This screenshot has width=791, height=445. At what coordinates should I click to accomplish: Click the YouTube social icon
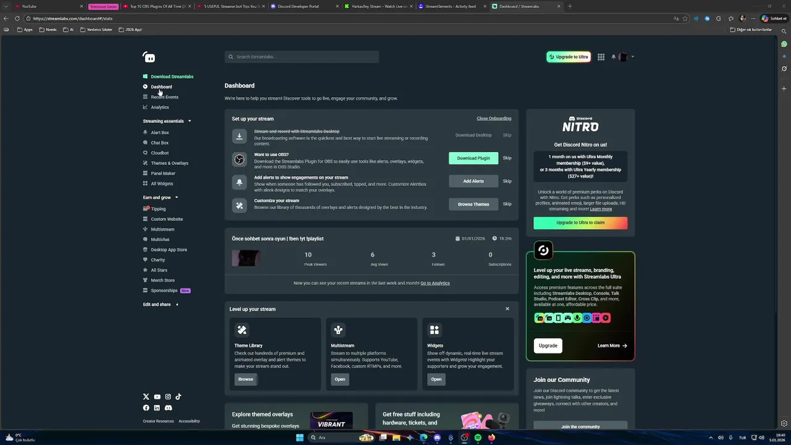coord(157,397)
